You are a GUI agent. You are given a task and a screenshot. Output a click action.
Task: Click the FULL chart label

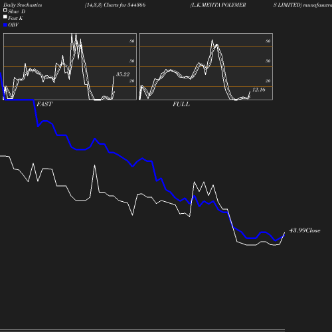pyautogui.click(x=181, y=104)
